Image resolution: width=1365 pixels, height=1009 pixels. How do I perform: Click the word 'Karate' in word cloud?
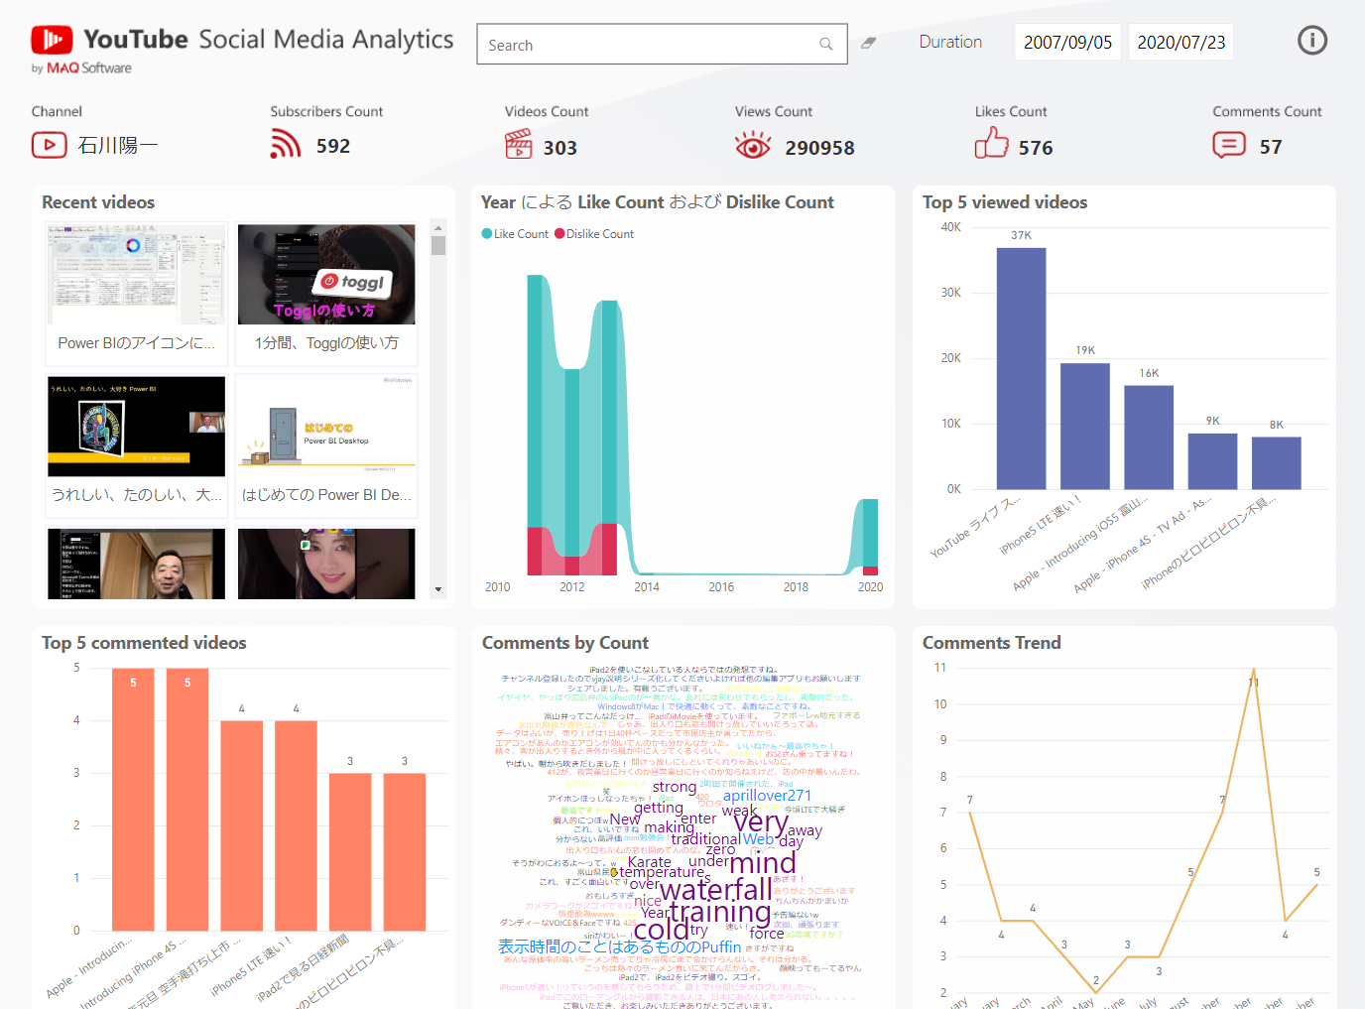point(650,862)
